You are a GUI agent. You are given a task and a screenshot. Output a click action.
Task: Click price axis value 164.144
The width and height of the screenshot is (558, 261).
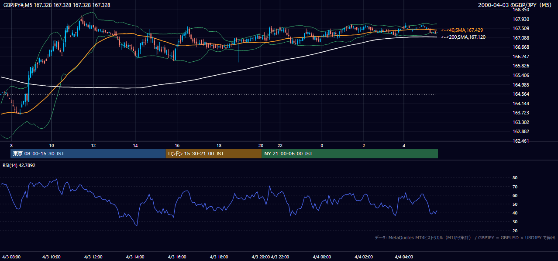521,104
